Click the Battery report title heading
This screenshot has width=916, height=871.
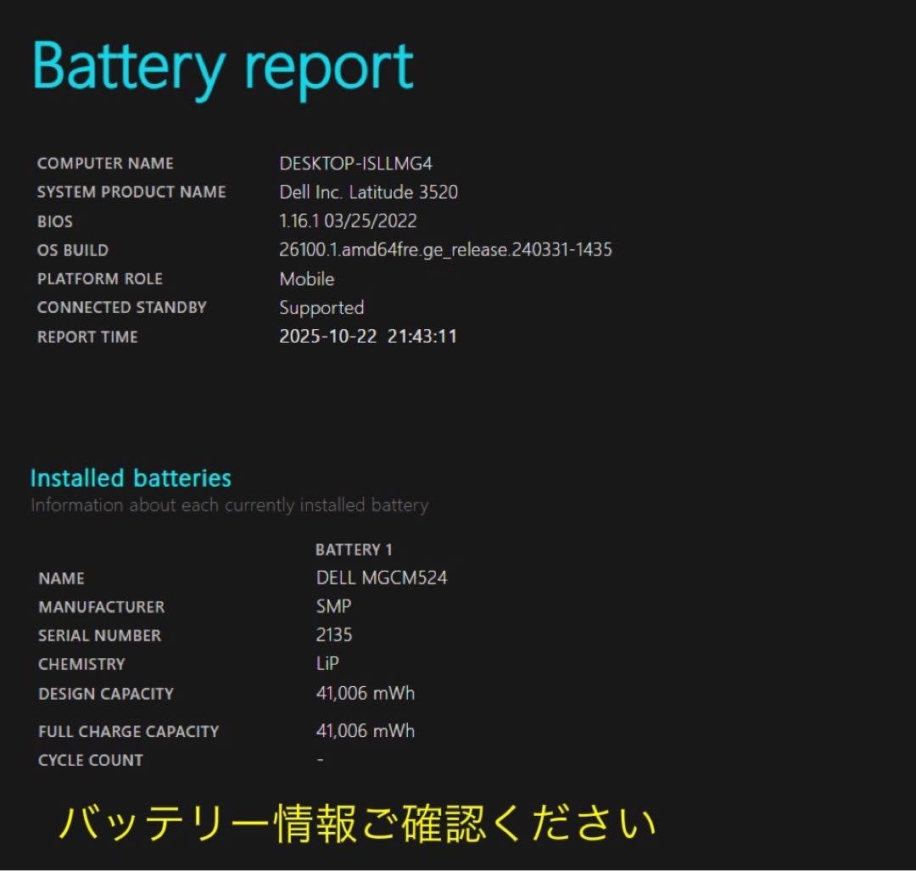pyautogui.click(x=221, y=68)
